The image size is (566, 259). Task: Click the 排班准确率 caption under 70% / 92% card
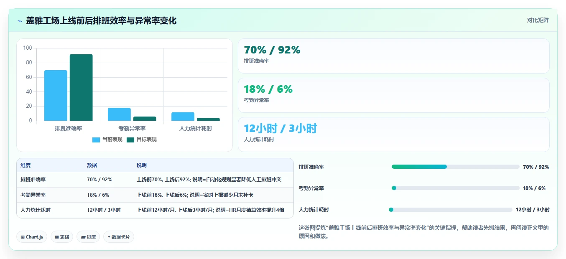257,61
